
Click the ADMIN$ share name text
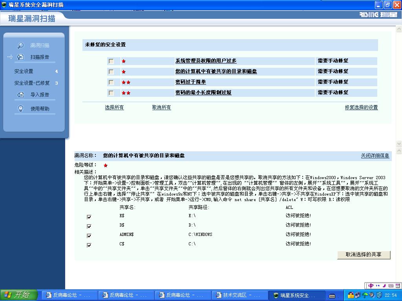coord(126,234)
